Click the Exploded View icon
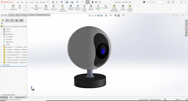 (x=98, y=8)
